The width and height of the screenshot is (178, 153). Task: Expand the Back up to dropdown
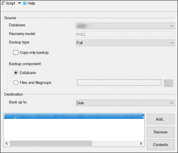[125, 103]
